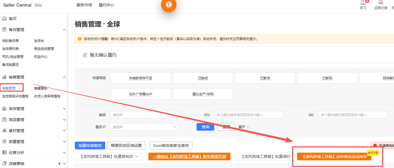
Task: Click the 备货管理 menu icon
Action: [4, 30]
